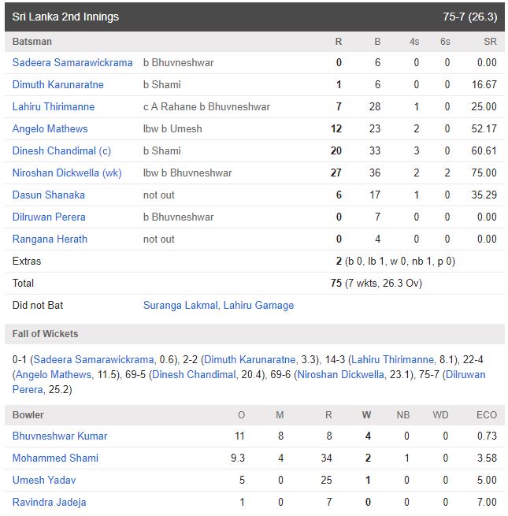Open Sadeera Samarawickrama batsman profile link
Viewport: 508px width, 516px height.
(72, 62)
